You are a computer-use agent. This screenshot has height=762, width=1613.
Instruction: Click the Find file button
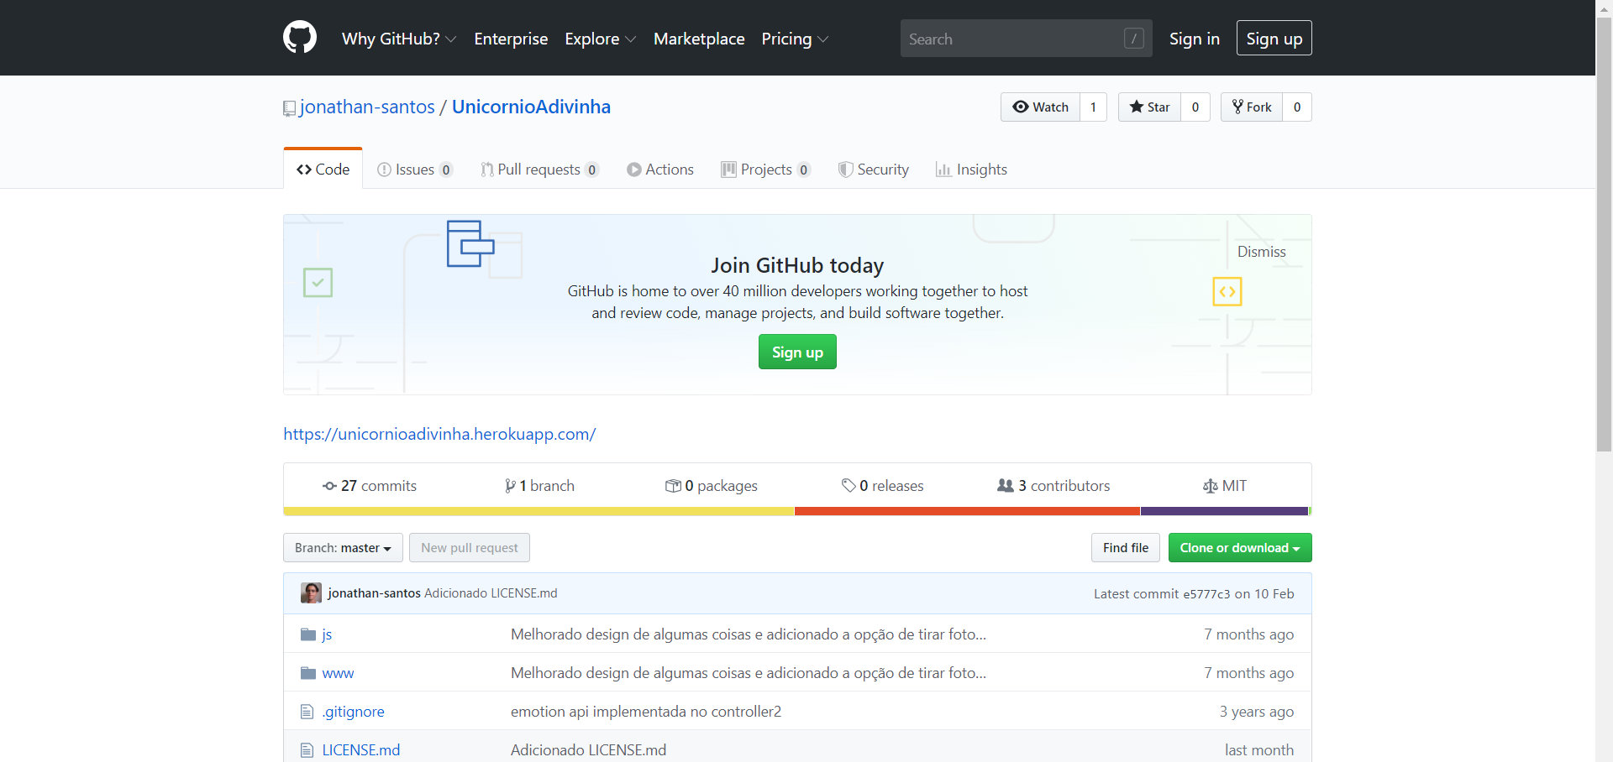click(1126, 548)
